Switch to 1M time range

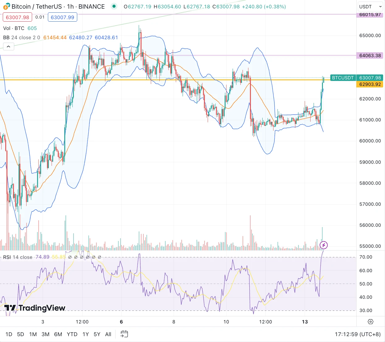point(33,334)
